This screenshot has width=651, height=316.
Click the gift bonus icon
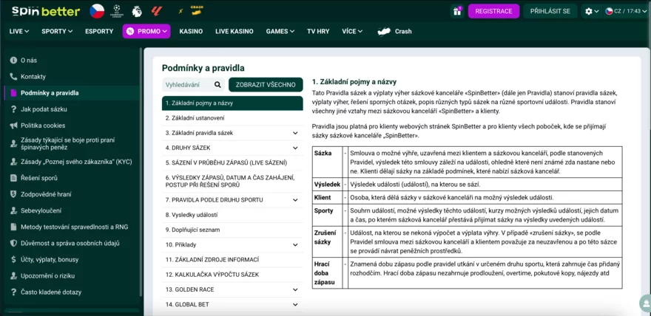pos(457,11)
